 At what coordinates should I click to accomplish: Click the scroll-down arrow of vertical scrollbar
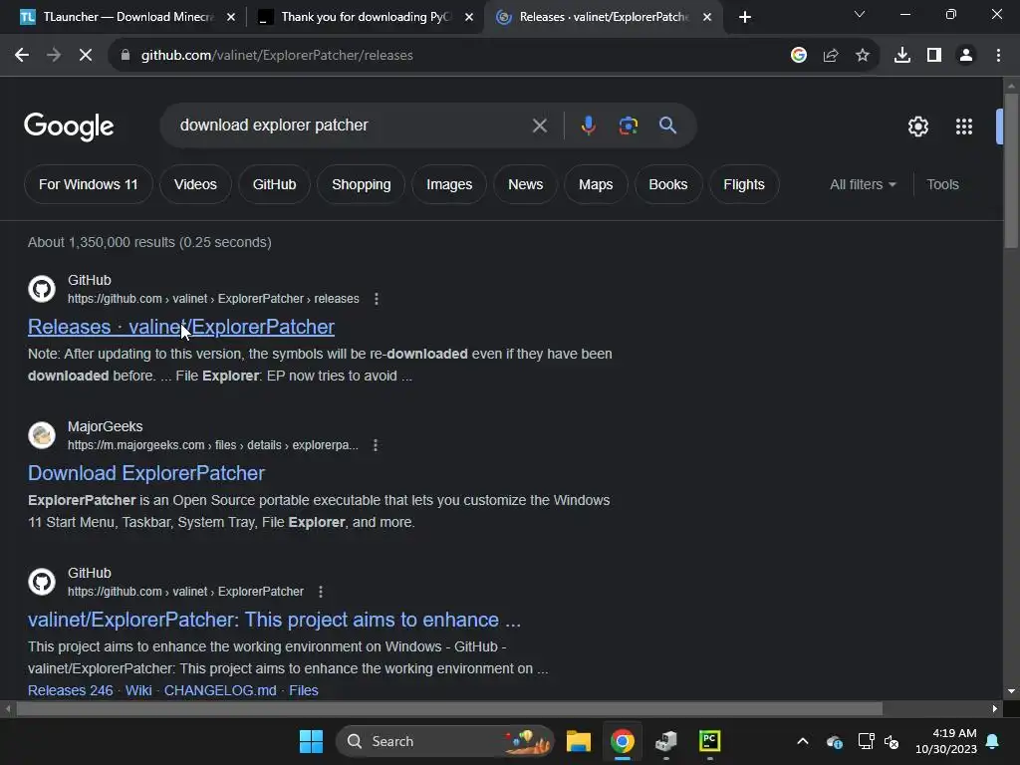click(1011, 691)
